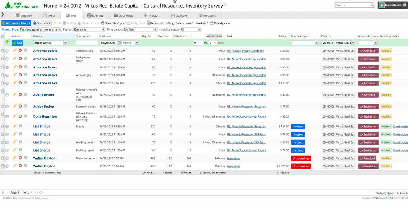Open View invoice link on Lisa Sharpe Survey row
This screenshot has height=206, width=408.
point(400,127)
